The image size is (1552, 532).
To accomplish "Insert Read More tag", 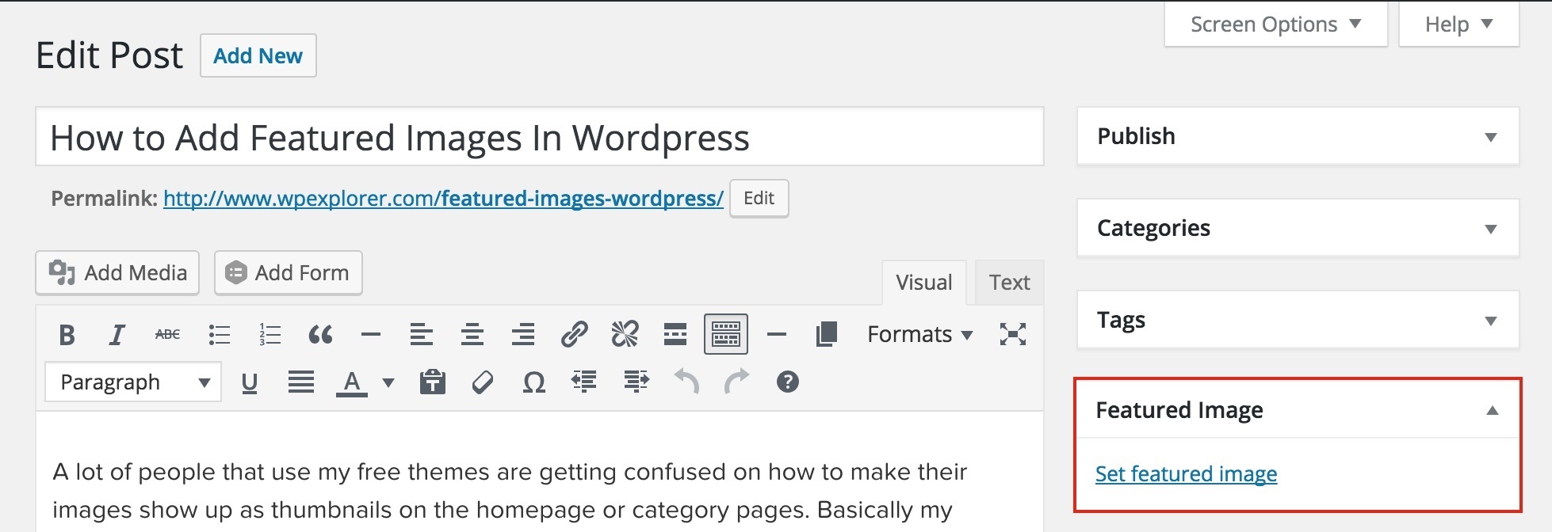I will coord(675,335).
